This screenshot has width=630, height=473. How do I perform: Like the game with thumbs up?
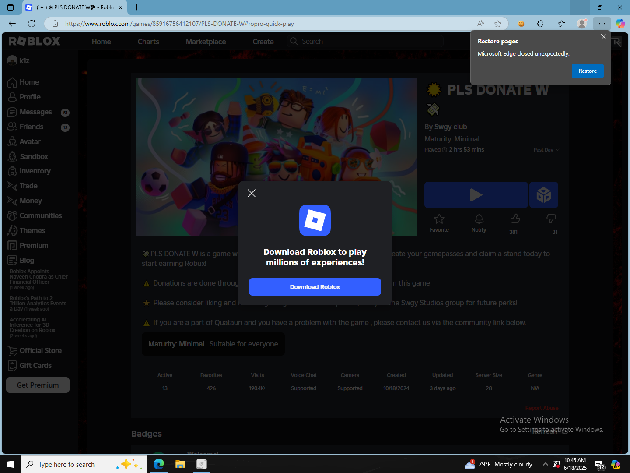click(515, 219)
